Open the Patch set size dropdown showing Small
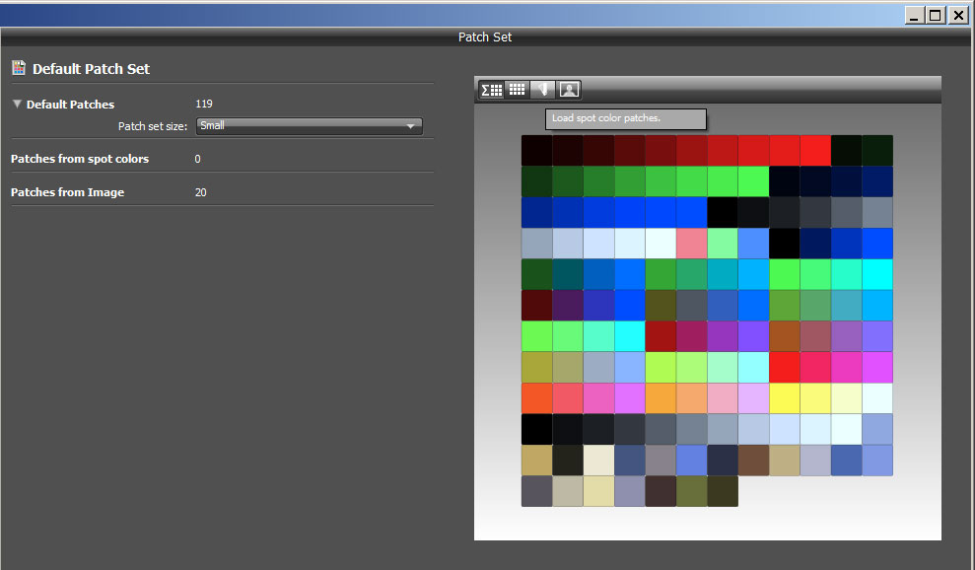 point(309,125)
